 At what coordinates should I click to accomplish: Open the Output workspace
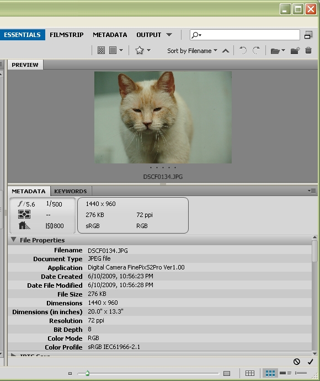tap(148, 35)
